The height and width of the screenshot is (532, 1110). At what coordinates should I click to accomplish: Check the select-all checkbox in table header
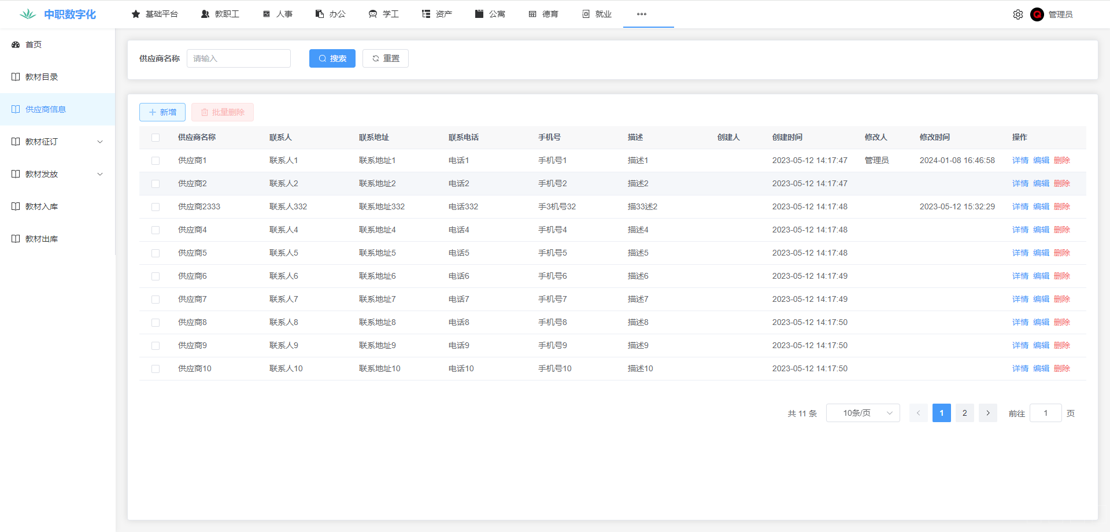point(156,138)
